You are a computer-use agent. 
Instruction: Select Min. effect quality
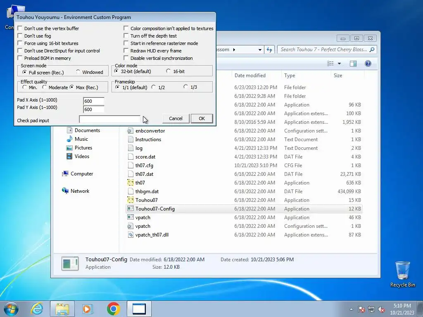24,87
